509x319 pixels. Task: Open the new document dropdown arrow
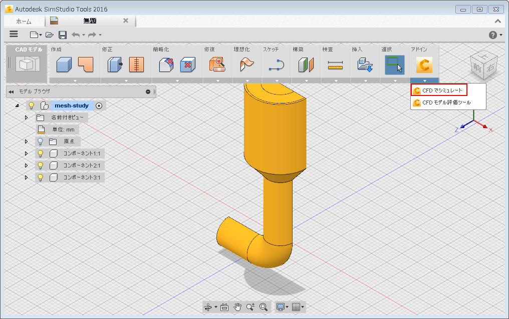[x=41, y=35]
